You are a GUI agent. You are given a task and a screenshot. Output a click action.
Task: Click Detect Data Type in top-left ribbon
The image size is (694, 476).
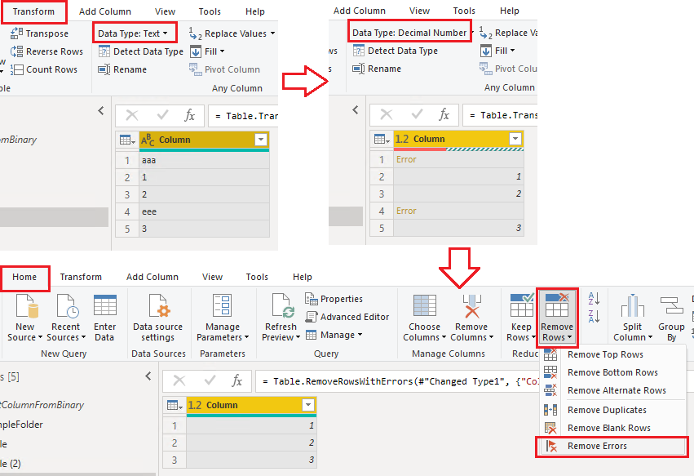[x=141, y=51]
